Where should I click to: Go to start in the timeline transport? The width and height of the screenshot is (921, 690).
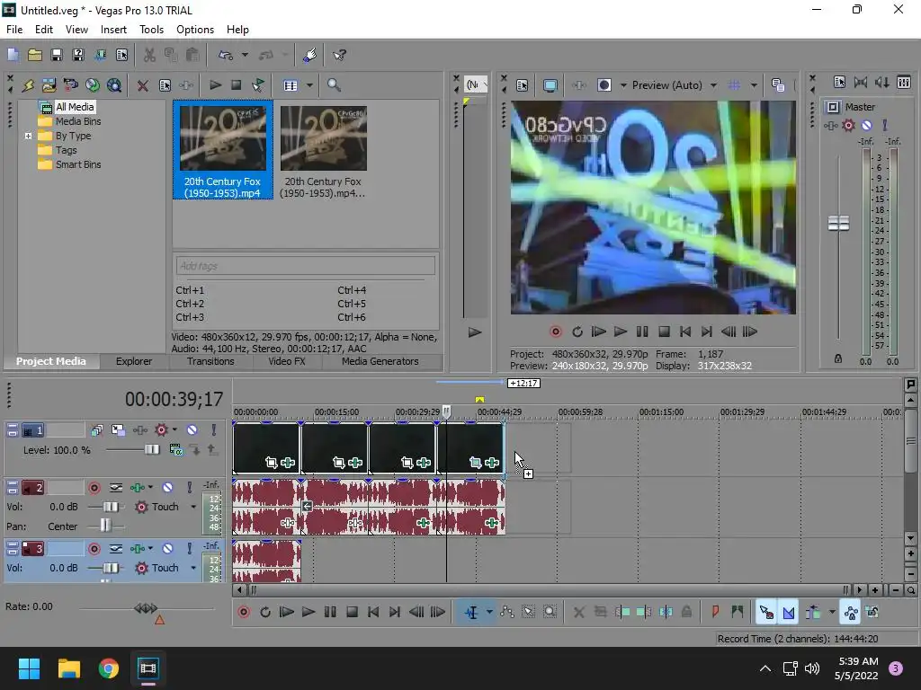[373, 612]
